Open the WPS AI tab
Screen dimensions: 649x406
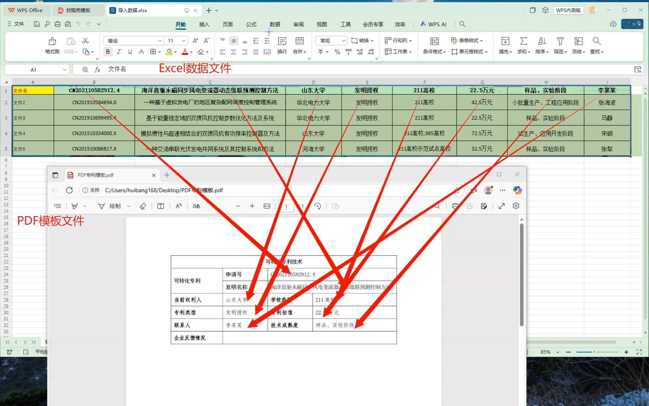pos(433,24)
